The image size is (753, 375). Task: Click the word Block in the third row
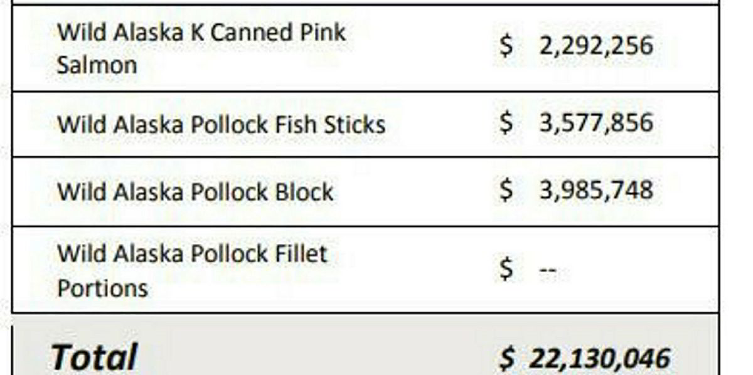[302, 191]
